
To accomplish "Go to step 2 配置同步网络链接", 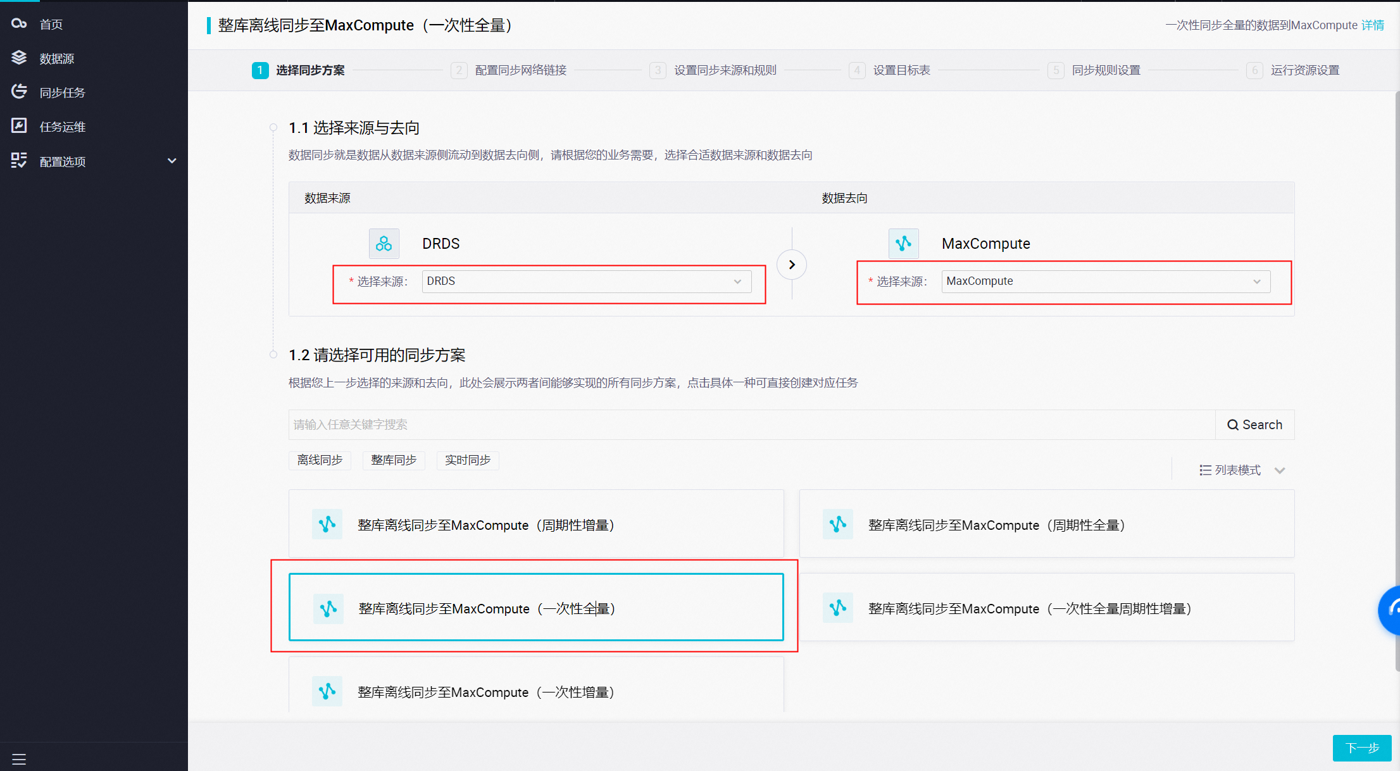I will point(520,70).
